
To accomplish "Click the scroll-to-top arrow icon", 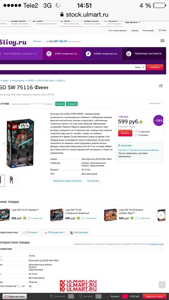I will tap(162, 284).
